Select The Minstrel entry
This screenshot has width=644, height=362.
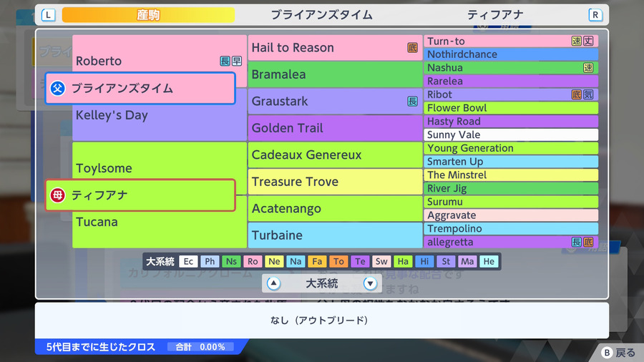(511, 175)
